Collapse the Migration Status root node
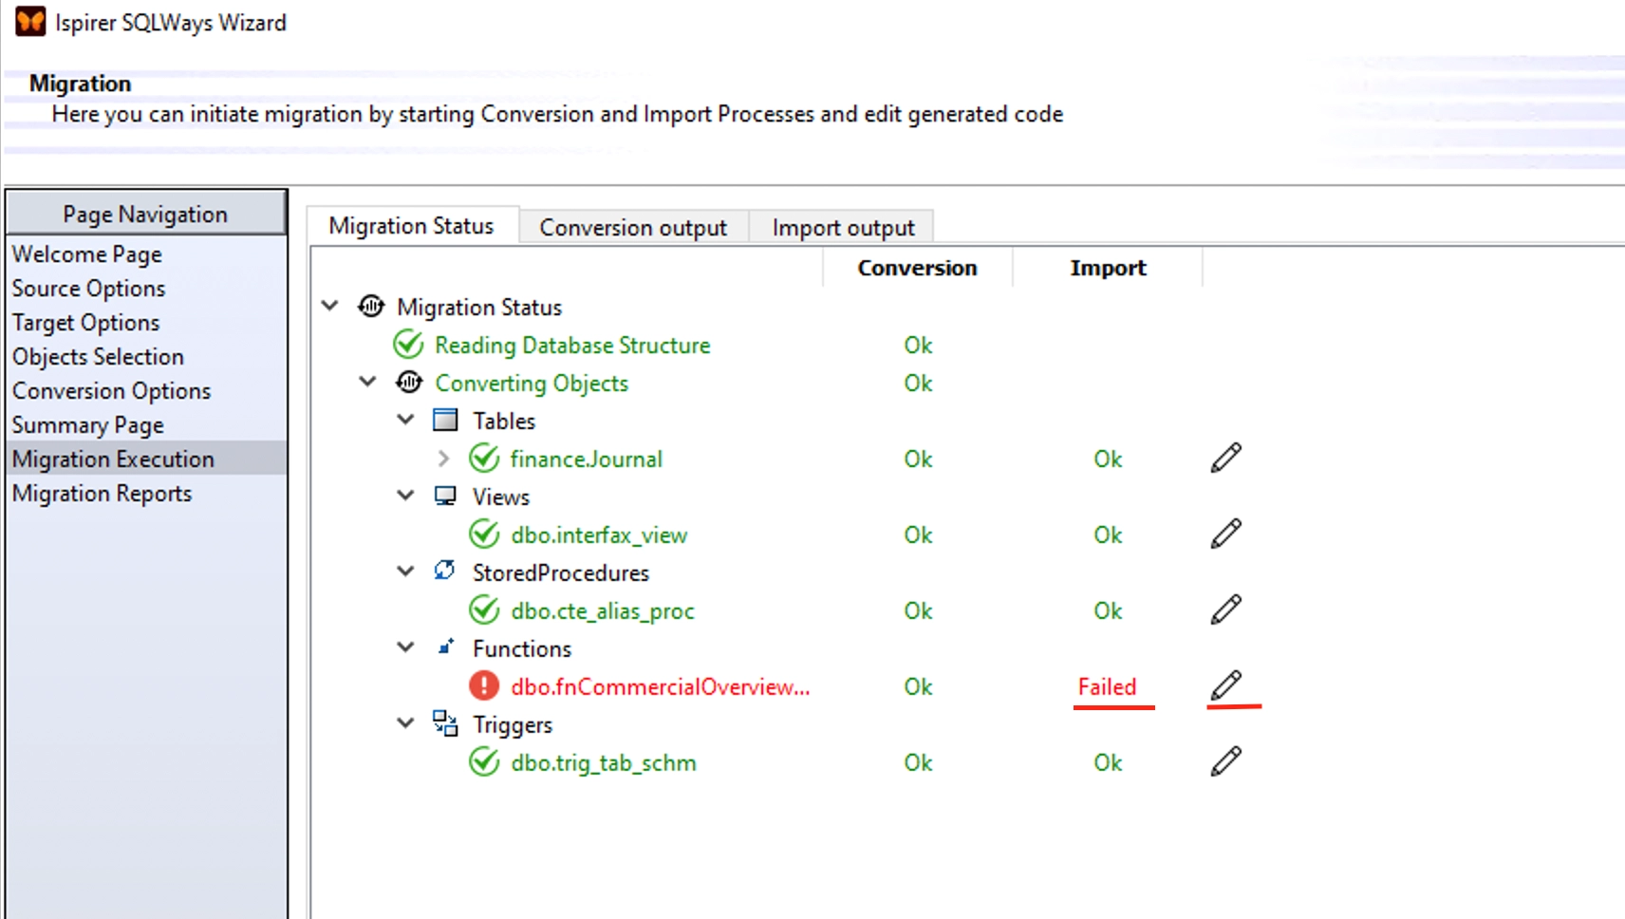 [329, 306]
